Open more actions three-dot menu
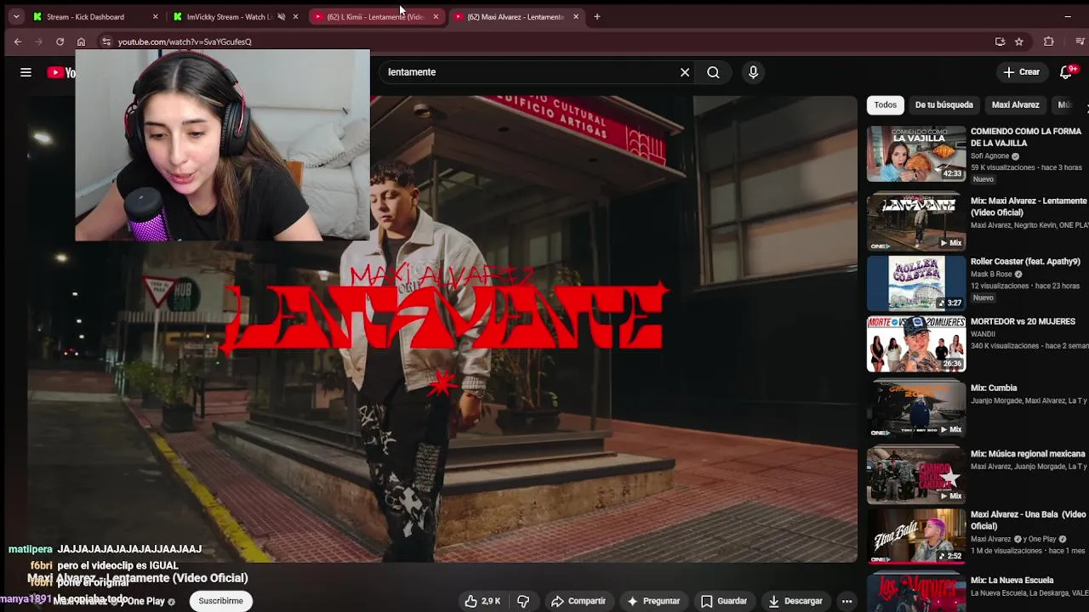This screenshot has height=612, width=1089. coord(847,601)
